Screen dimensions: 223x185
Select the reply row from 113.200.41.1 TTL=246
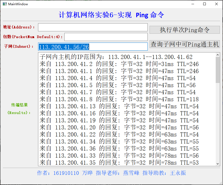119,71
